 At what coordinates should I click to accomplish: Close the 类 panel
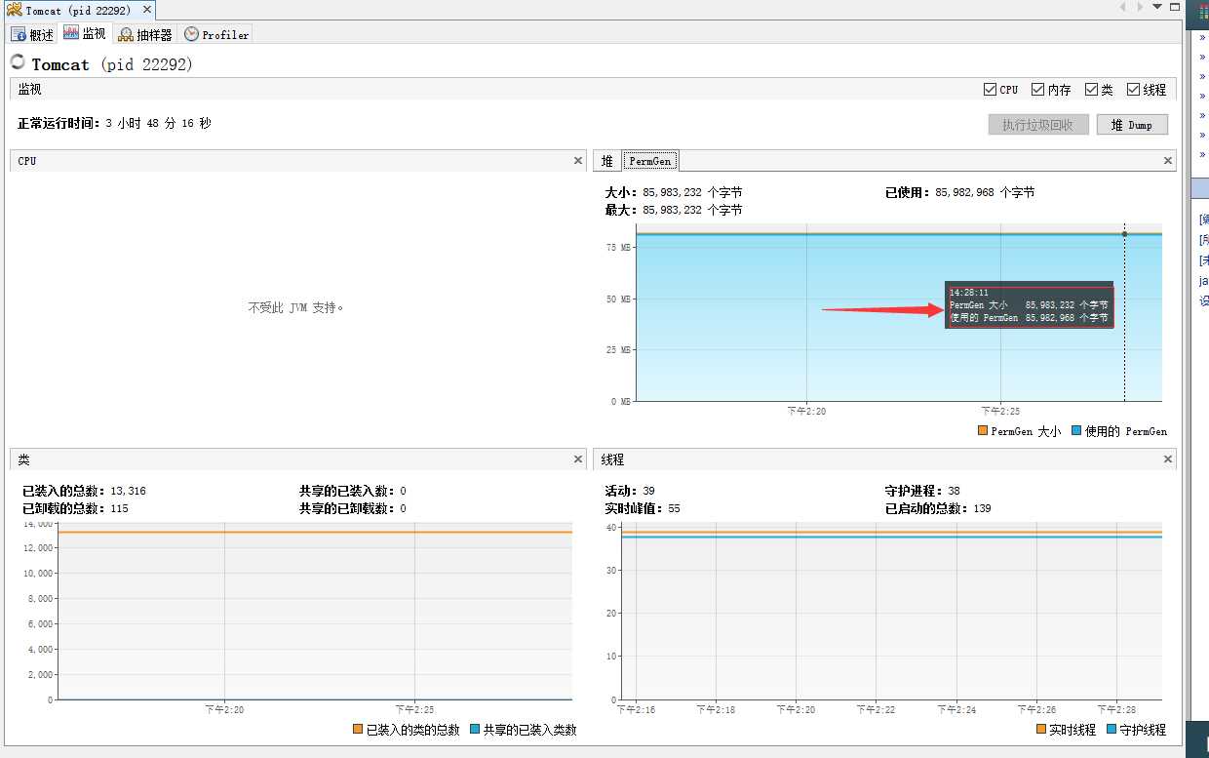[578, 459]
